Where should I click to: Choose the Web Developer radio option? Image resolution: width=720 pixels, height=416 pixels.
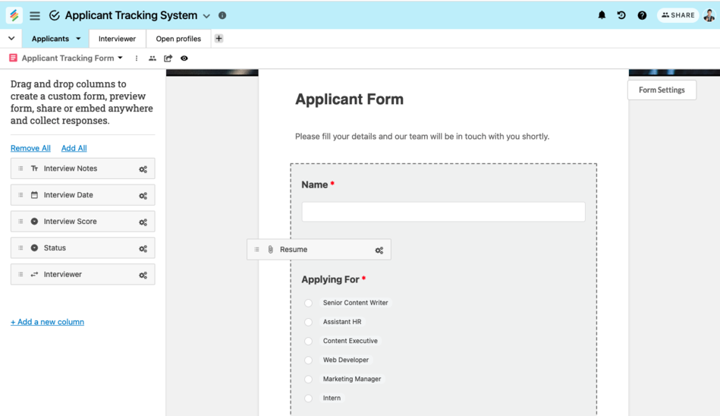click(309, 361)
